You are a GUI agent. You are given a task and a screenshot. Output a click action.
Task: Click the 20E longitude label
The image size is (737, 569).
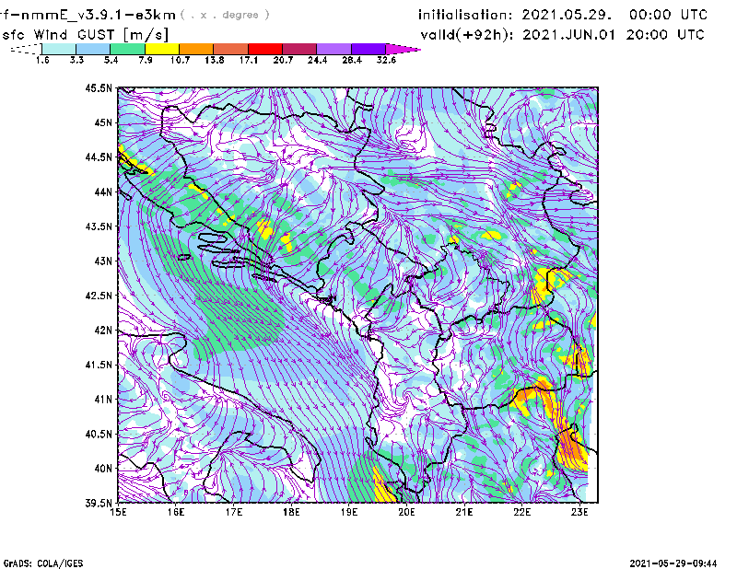406,512
